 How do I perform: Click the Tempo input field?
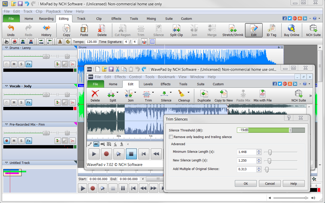coord(92,42)
